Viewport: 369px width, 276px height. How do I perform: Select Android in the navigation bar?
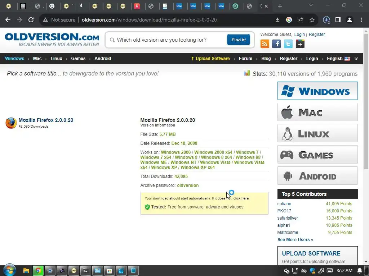[x=103, y=59]
